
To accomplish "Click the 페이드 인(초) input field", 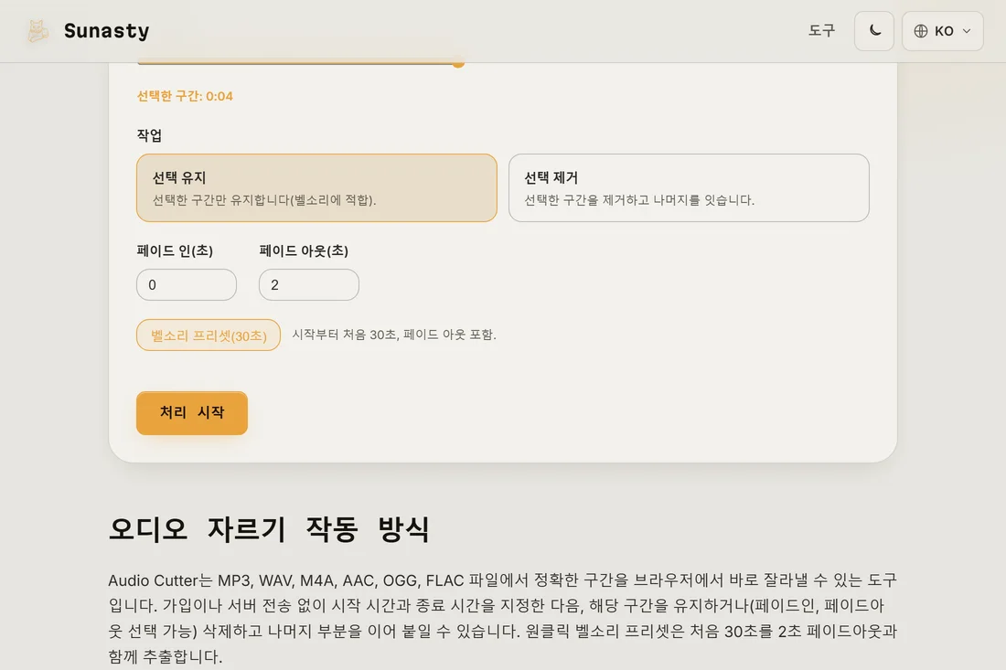I will [186, 284].
